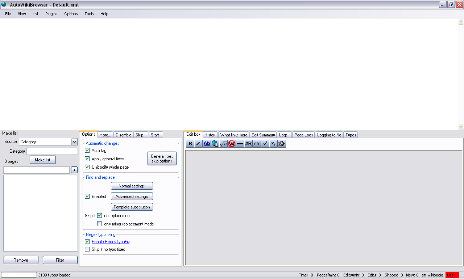Click the red User status indicator
Image resolution: width=464 pixels, height=279 pixels.
click(452, 275)
